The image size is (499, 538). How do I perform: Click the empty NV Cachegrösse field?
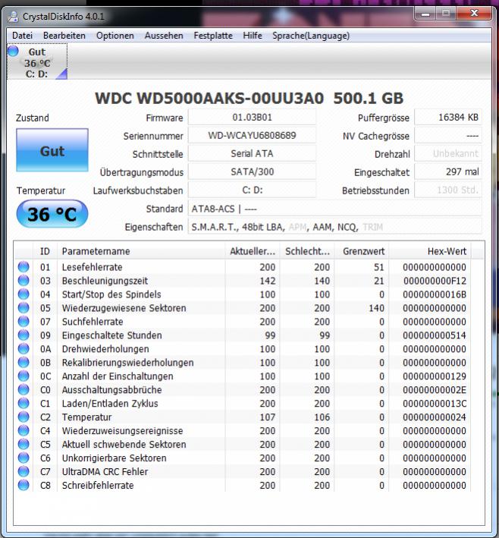coord(448,136)
